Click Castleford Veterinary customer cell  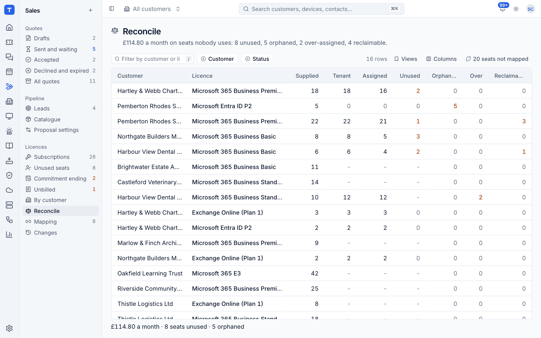tap(149, 182)
